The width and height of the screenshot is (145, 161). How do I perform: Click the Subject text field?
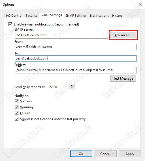76,70
